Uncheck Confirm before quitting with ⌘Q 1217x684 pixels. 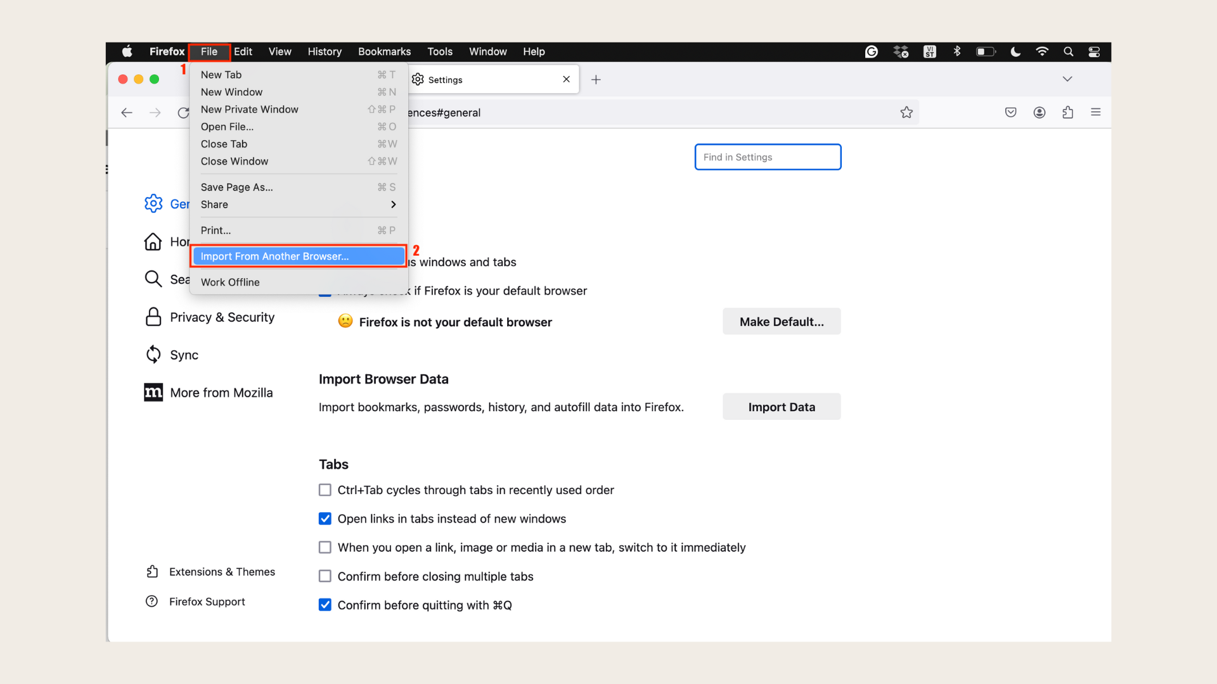(325, 605)
